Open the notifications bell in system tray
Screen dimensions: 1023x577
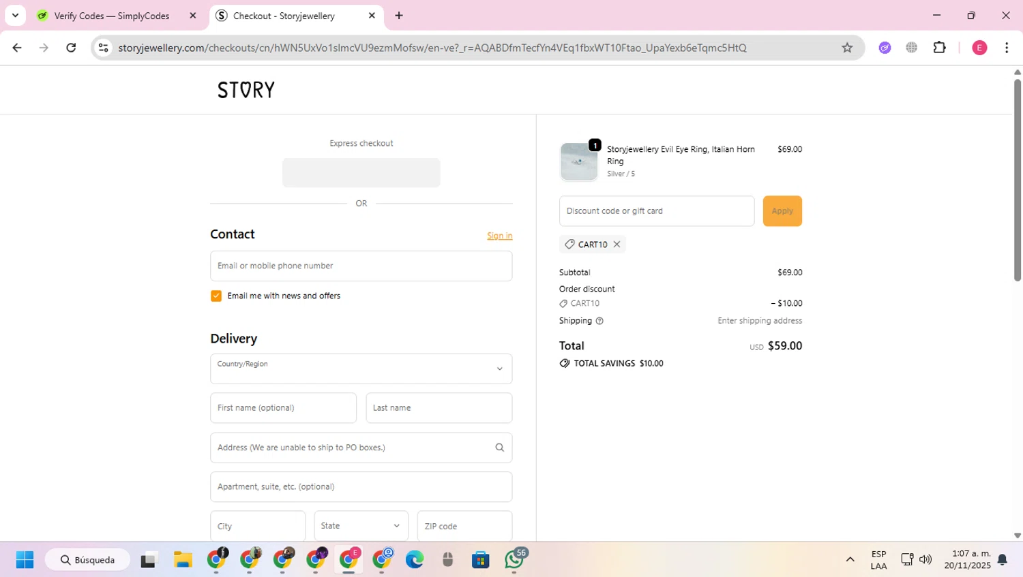coord(1003,559)
